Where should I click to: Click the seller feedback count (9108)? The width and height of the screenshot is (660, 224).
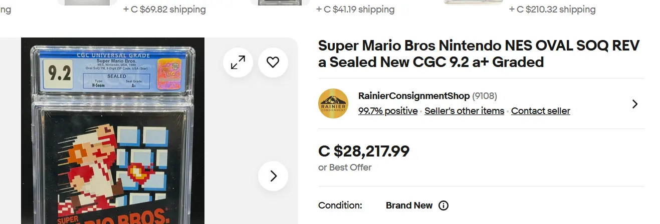click(x=485, y=96)
